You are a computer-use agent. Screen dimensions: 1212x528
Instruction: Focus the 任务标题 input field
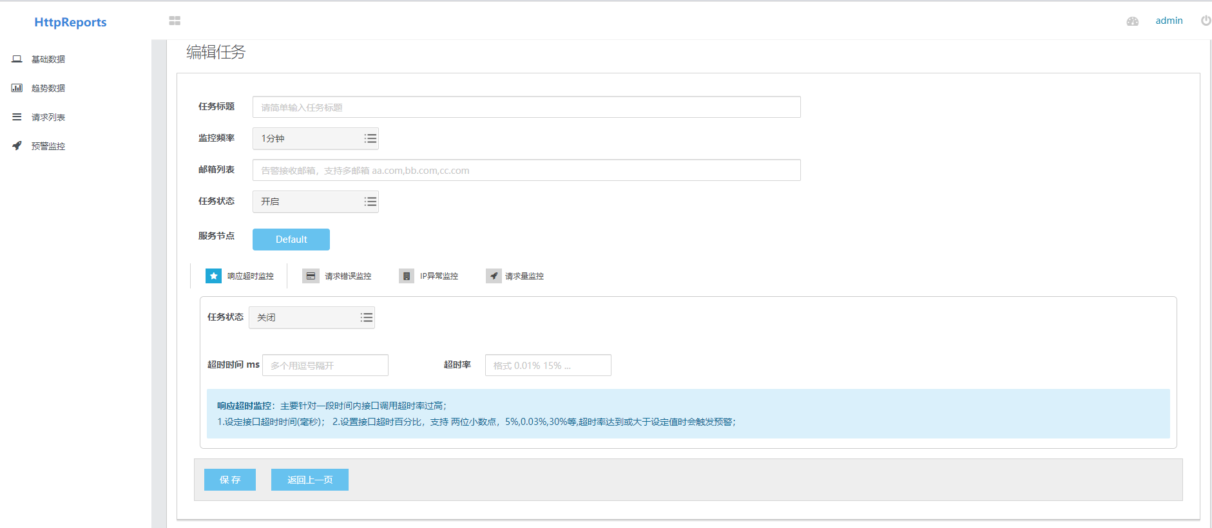point(526,107)
